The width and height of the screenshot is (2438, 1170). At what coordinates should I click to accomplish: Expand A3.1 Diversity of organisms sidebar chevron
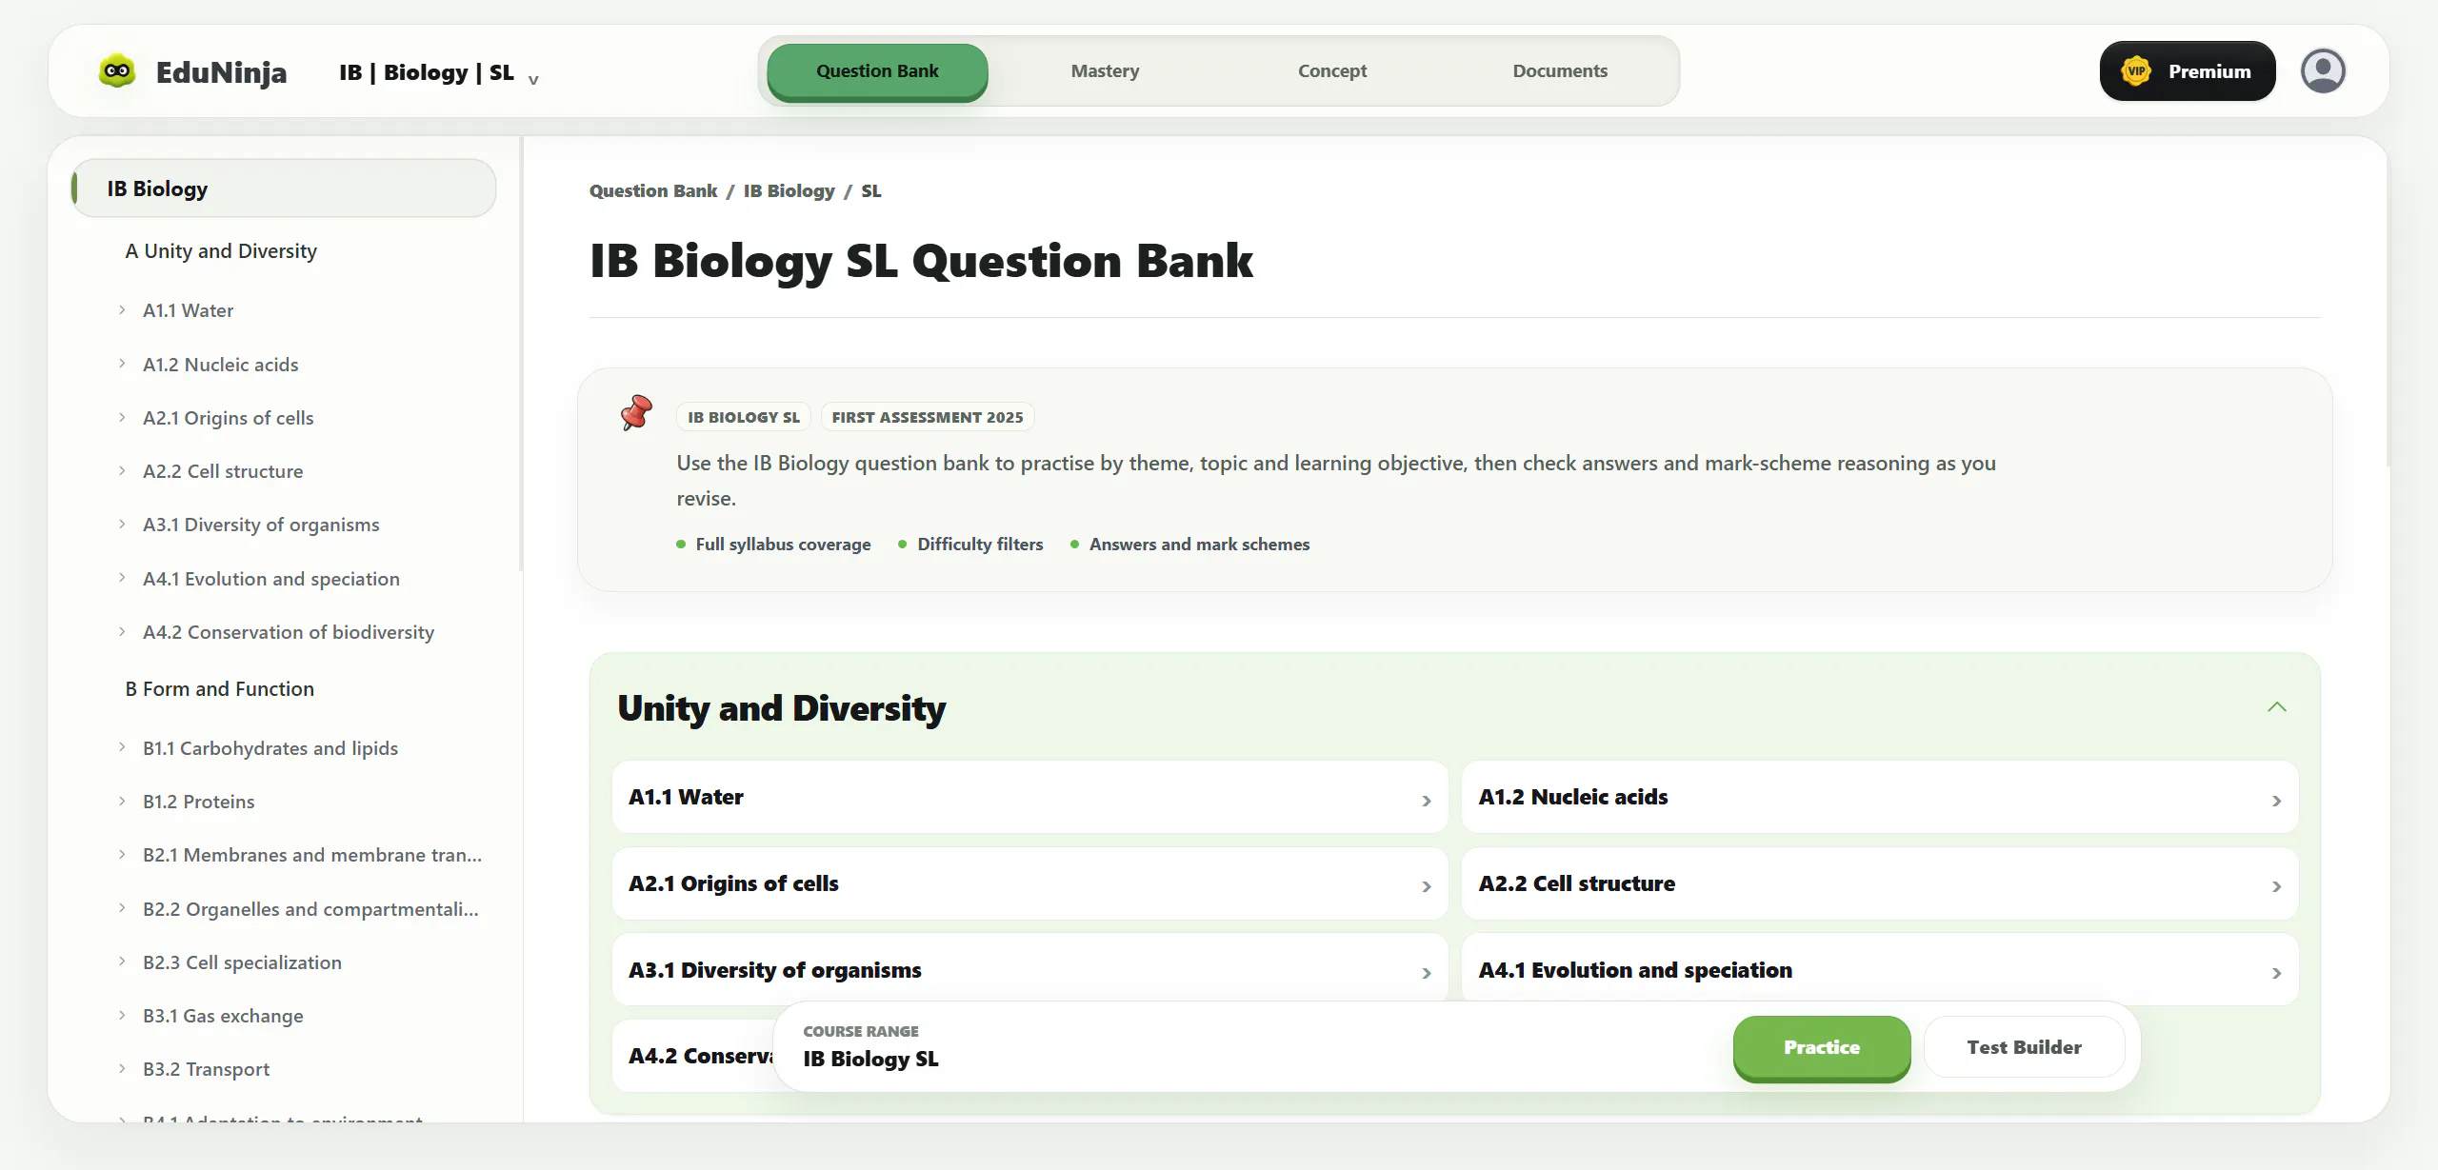(x=122, y=524)
